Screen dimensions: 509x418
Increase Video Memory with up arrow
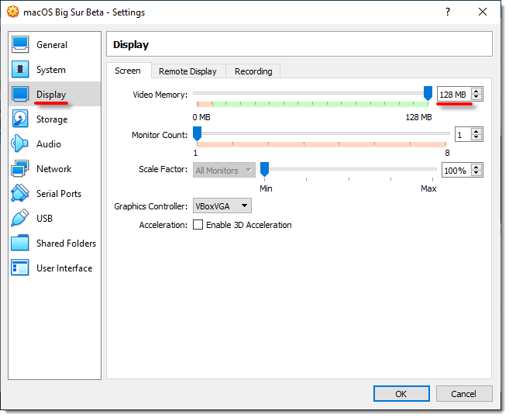[476, 92]
